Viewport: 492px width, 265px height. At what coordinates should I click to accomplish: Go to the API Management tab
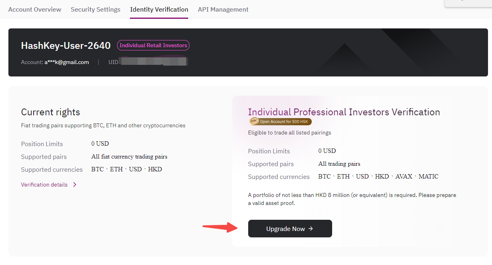tap(223, 9)
